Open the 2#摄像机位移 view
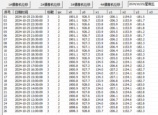 pos(51,5)
